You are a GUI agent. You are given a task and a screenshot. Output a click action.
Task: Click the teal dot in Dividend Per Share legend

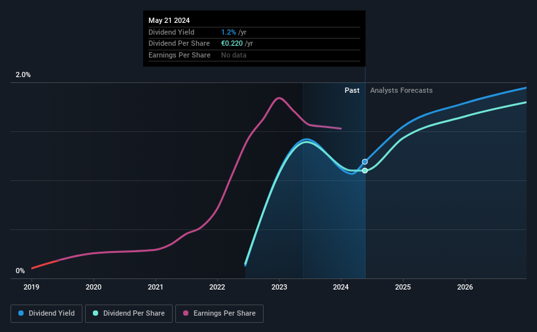(95, 313)
